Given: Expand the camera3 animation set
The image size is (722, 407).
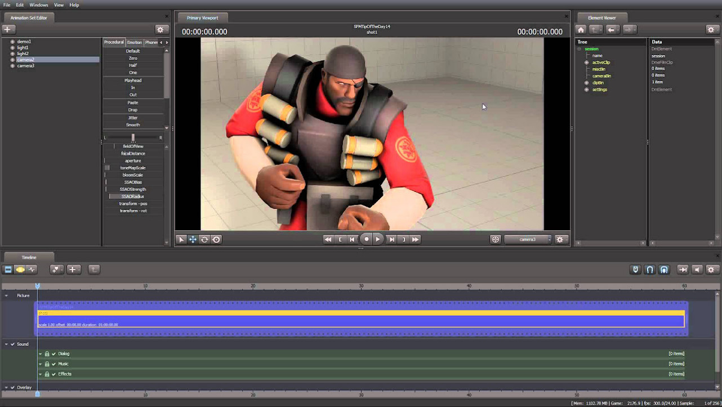Looking at the screenshot, I should pos(12,66).
